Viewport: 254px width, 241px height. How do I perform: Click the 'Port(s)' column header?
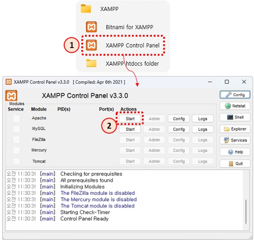tap(106, 109)
